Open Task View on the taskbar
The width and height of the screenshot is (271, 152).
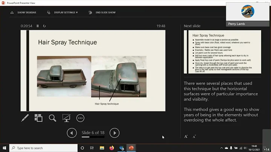pos(92,148)
